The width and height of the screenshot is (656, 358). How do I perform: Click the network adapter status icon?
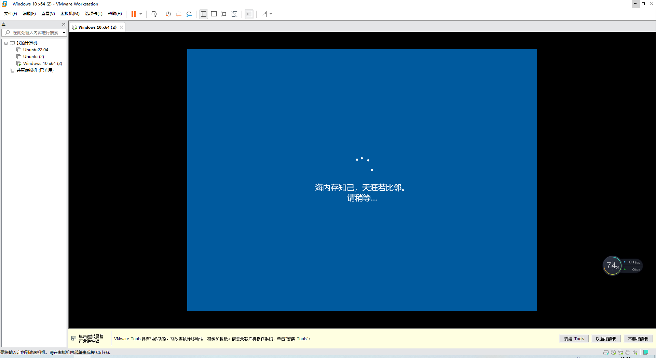(620, 352)
